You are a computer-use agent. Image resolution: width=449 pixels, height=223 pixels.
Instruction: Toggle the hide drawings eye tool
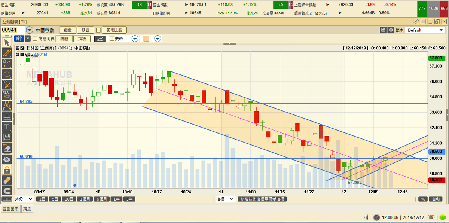6,159
